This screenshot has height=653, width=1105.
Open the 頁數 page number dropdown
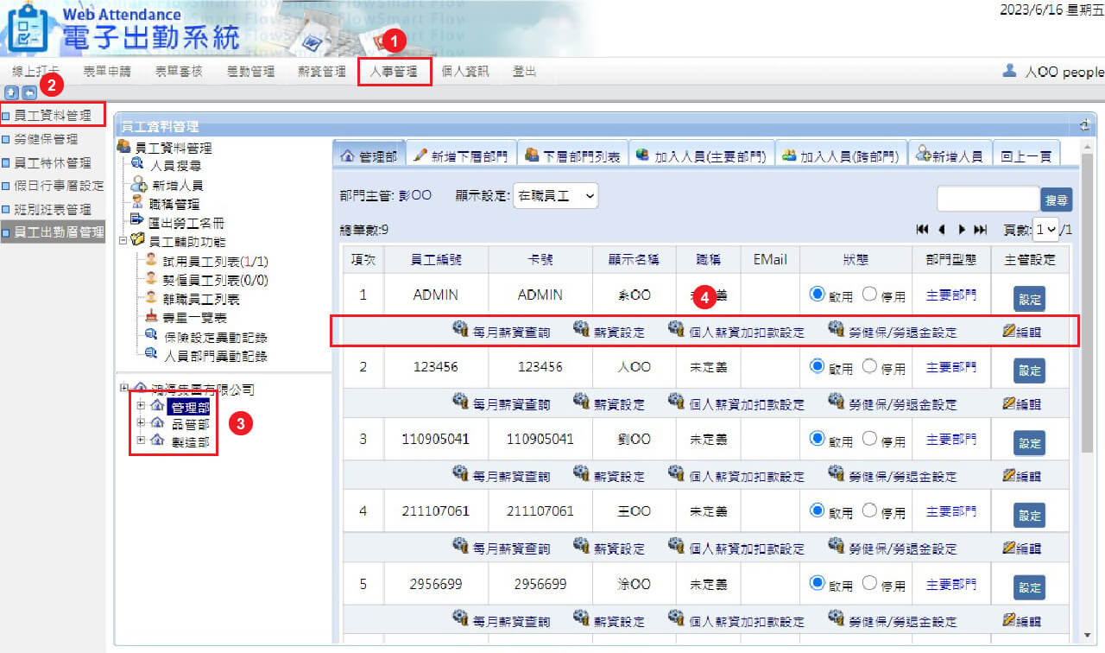(x=1045, y=230)
